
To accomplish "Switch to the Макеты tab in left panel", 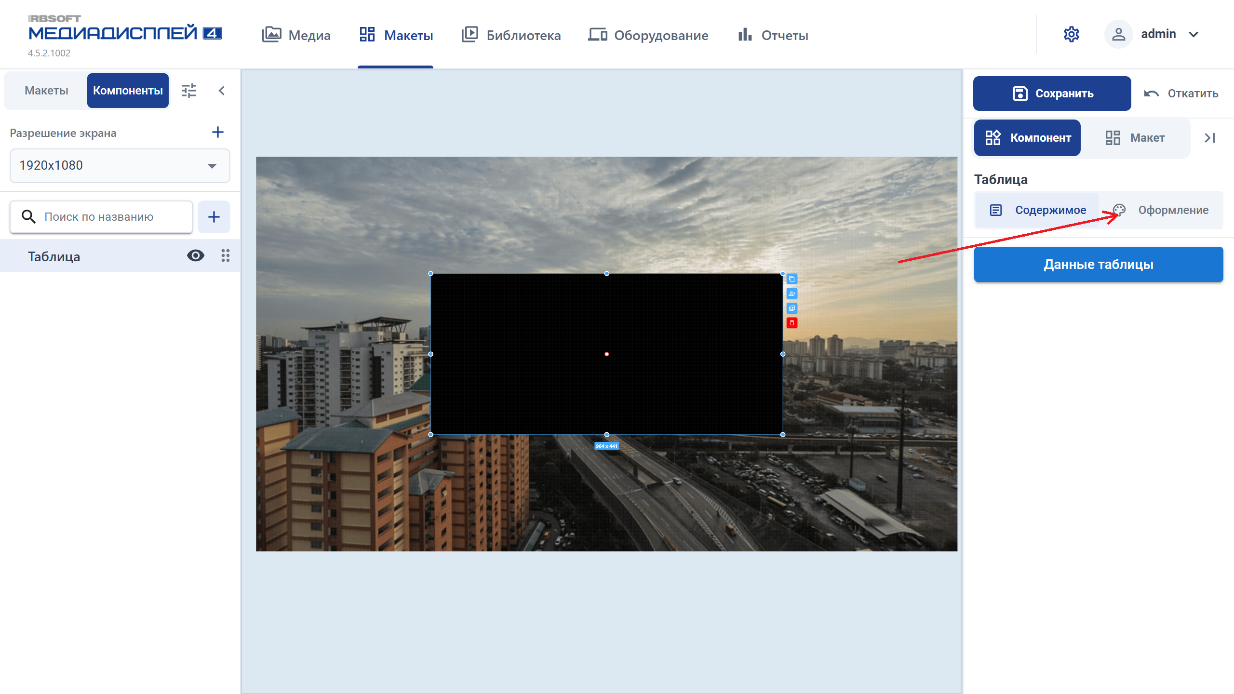I will [46, 91].
